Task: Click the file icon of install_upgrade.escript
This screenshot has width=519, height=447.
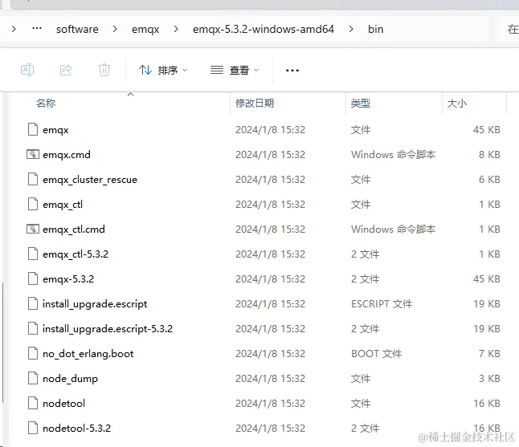Action: pyautogui.click(x=33, y=303)
